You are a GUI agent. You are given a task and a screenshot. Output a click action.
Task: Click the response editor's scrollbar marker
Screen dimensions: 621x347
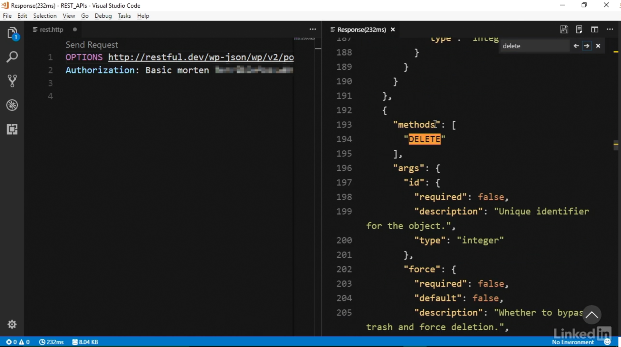click(616, 145)
